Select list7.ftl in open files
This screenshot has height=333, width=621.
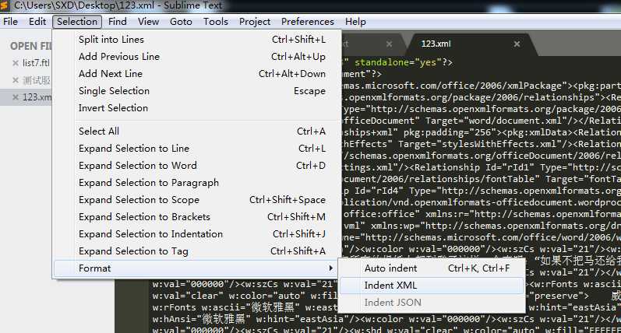pyautogui.click(x=36, y=63)
